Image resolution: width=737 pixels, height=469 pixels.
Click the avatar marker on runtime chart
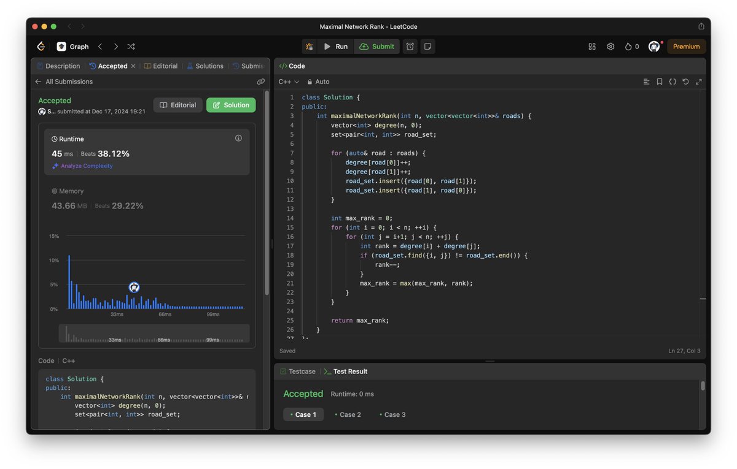coord(134,287)
